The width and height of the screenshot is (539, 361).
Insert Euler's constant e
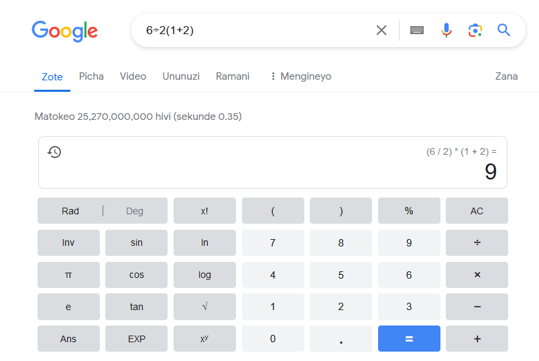click(68, 307)
